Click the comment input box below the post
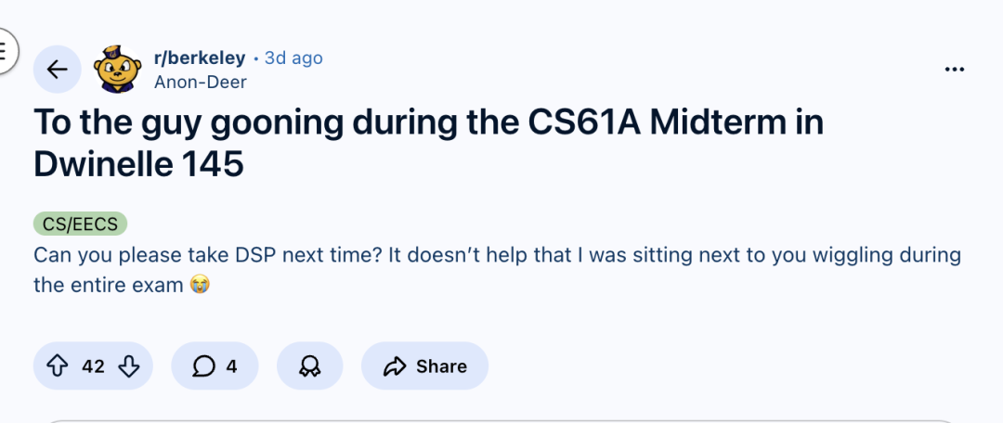 pyautogui.click(x=501, y=420)
